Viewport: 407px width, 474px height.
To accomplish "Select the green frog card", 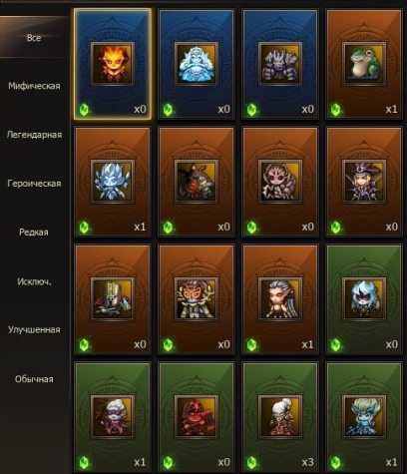I will [x=364, y=64].
